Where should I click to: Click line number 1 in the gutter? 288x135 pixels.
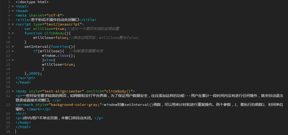(x=9, y=2)
